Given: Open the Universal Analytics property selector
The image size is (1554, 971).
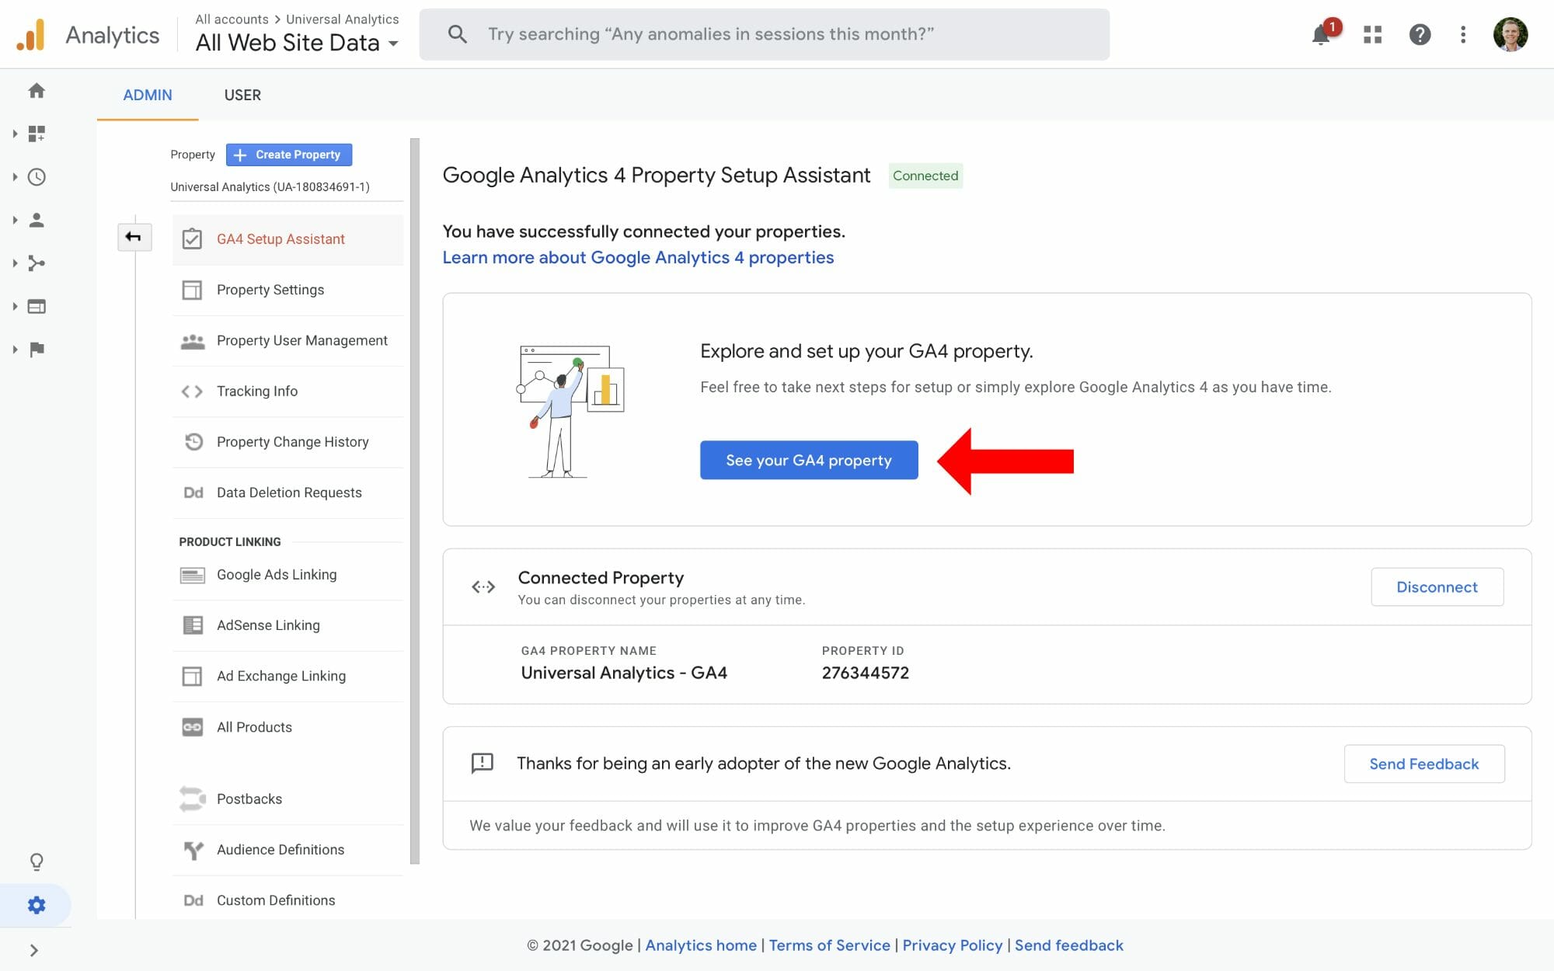Looking at the screenshot, I should 287,186.
